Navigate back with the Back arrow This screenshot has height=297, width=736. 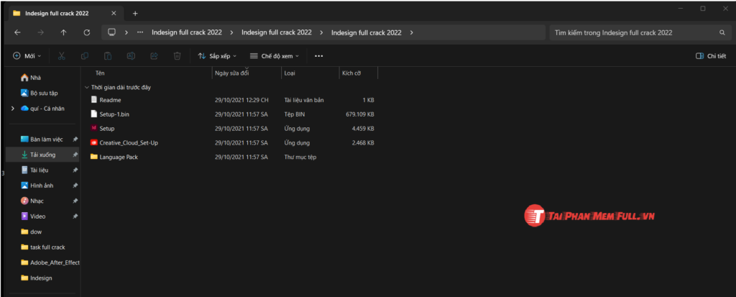17,32
